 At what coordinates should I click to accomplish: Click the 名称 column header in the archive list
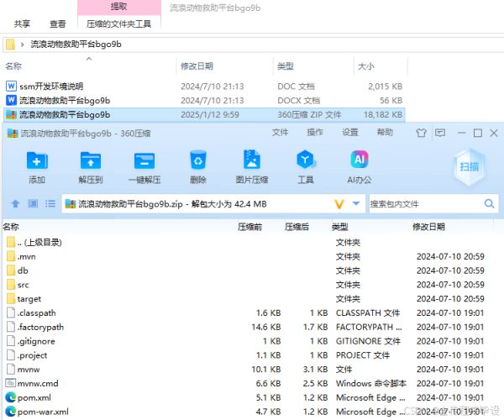coord(11,227)
